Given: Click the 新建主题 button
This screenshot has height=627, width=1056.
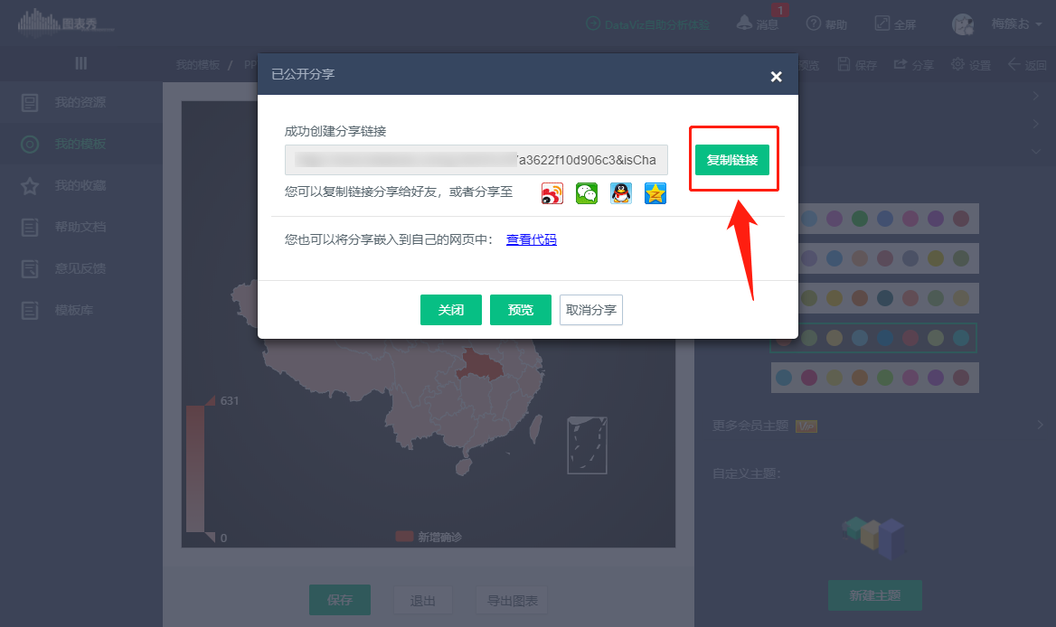Looking at the screenshot, I should point(875,595).
